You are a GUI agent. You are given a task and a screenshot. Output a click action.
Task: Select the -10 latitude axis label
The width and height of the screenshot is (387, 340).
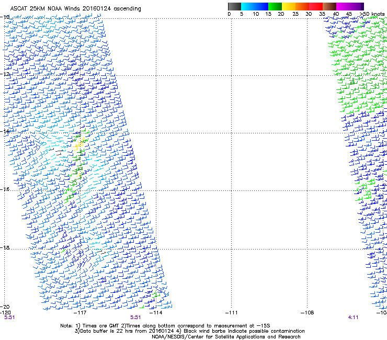click(5, 17)
